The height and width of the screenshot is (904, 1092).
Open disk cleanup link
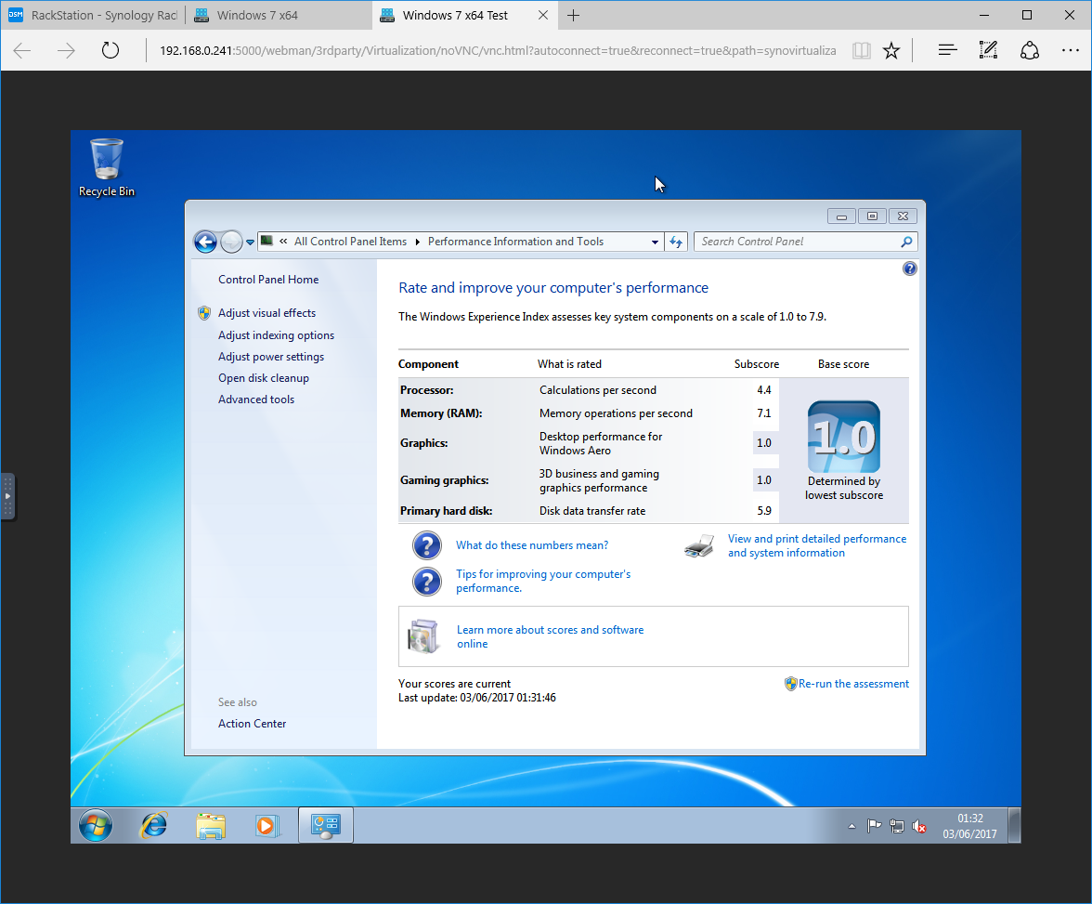pyautogui.click(x=264, y=378)
